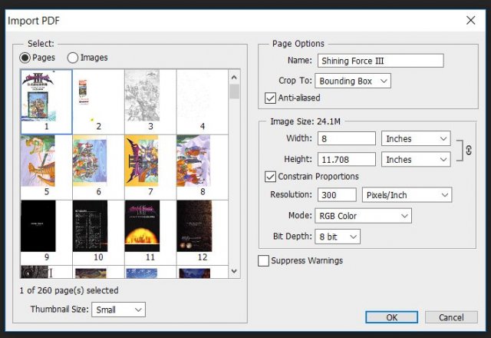Image resolution: width=491 pixels, height=338 pixels.
Task: Click the OK button
Action: click(391, 317)
